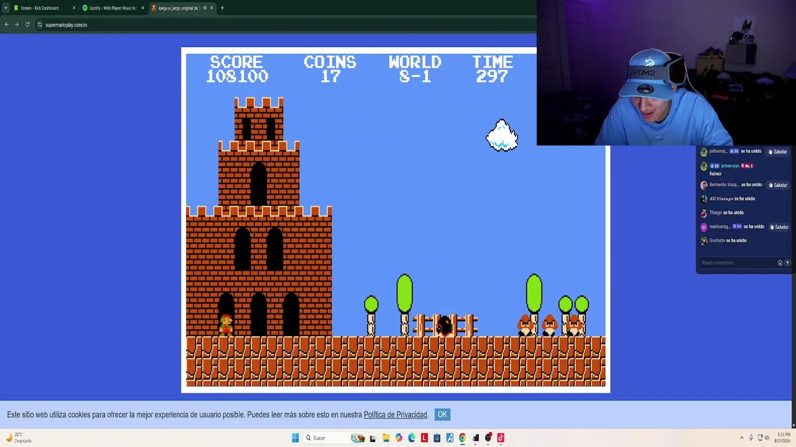Click the WORLD 8-1 indicator
Viewport: 796px width, 447px height.
(x=415, y=70)
